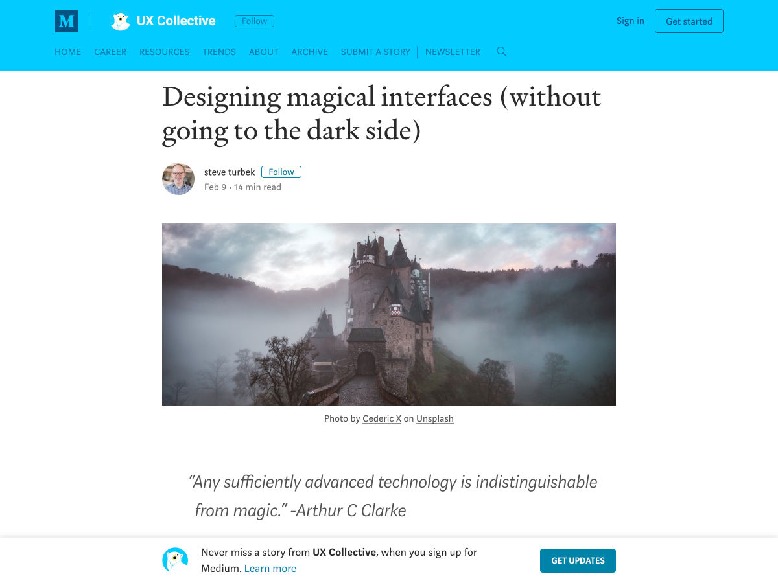This screenshot has height=583, width=778.
Task: Open the RESOURCES navigation item
Action: [x=164, y=52]
